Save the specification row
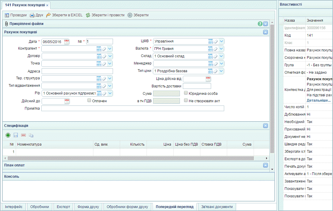This screenshot has width=333, height=211. click(16, 135)
